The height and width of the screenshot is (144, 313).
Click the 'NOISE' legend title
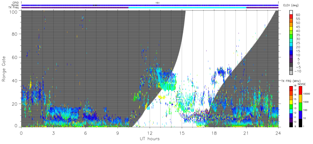pos(302,84)
